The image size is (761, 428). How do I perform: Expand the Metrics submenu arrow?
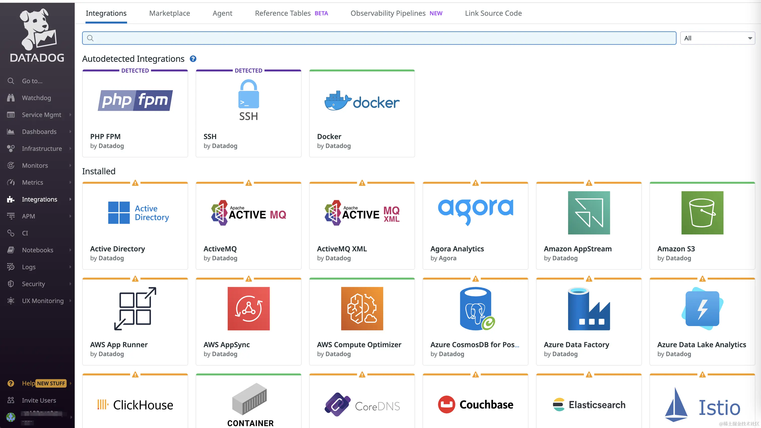[70, 182]
